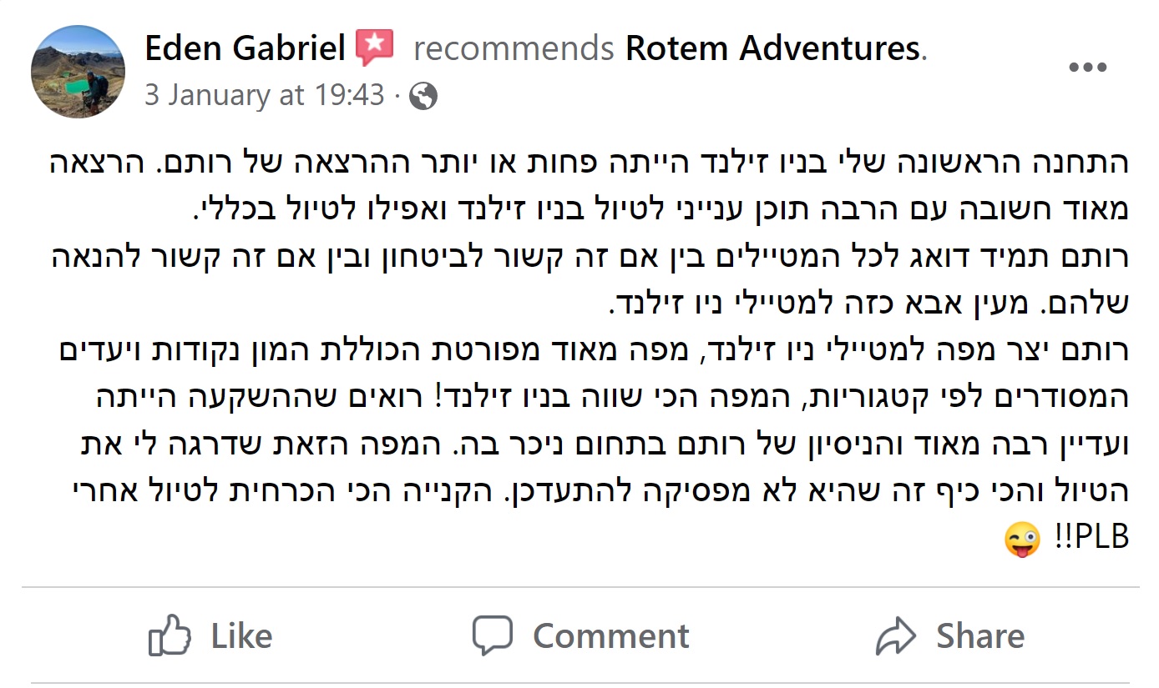Open Eden Gabriel's profile picture

coord(78,72)
